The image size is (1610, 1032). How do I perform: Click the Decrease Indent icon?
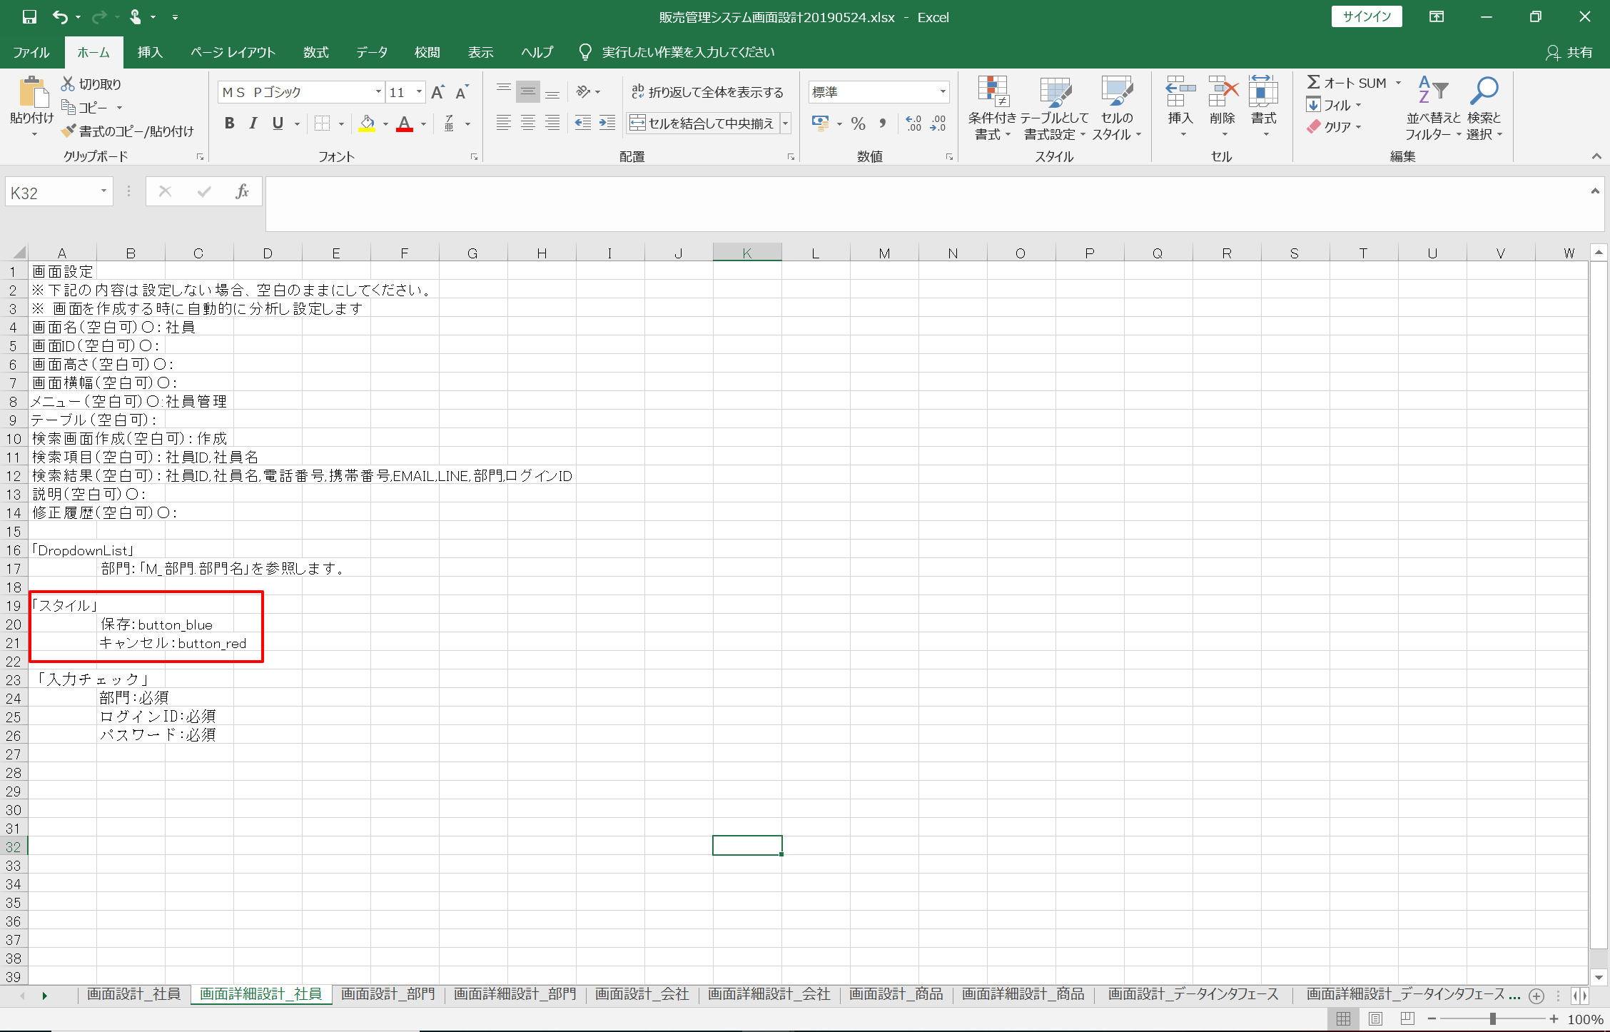click(583, 123)
